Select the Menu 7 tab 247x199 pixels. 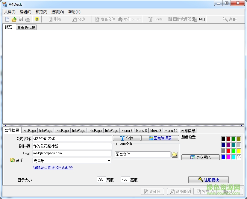(x=127, y=131)
